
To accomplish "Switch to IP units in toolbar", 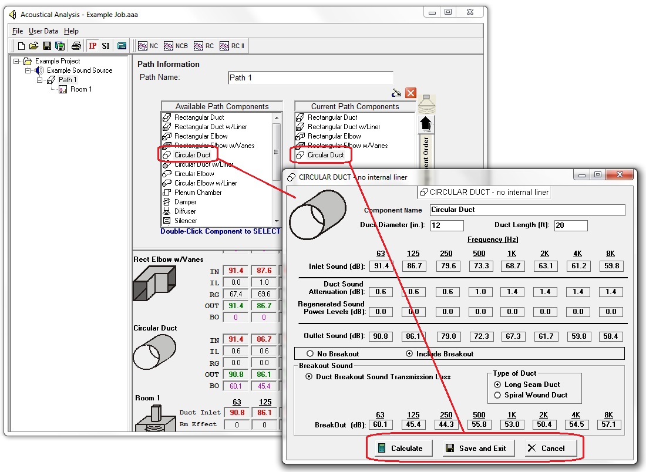I will [x=93, y=46].
